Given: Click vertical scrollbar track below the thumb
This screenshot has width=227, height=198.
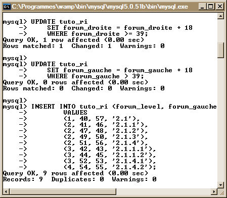Looking at the screenshot, I should click(220, 120).
